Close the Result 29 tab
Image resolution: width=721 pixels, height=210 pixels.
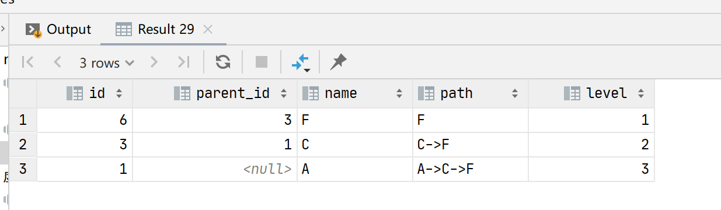(x=208, y=29)
